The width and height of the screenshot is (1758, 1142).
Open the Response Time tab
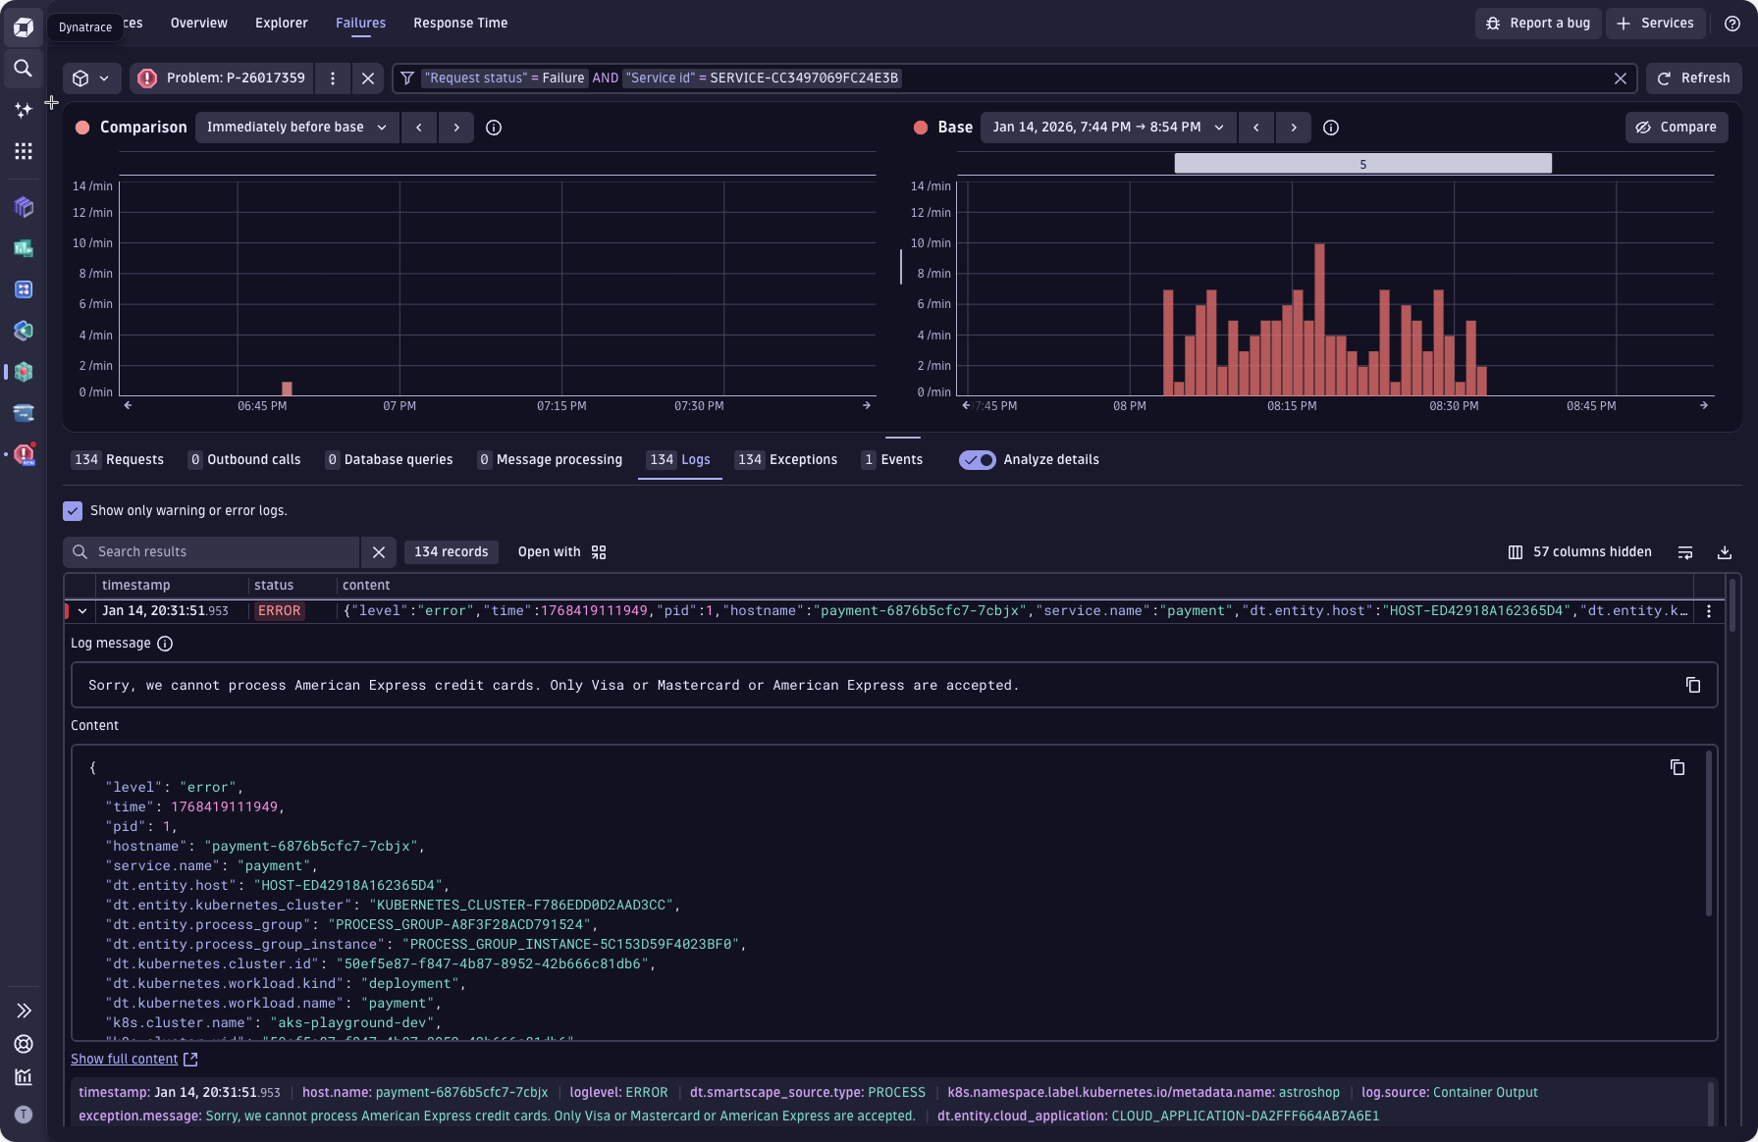point(460,24)
